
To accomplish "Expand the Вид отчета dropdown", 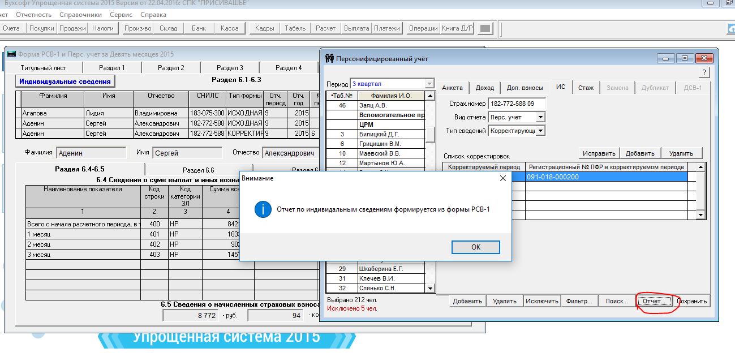I will pyautogui.click(x=540, y=117).
